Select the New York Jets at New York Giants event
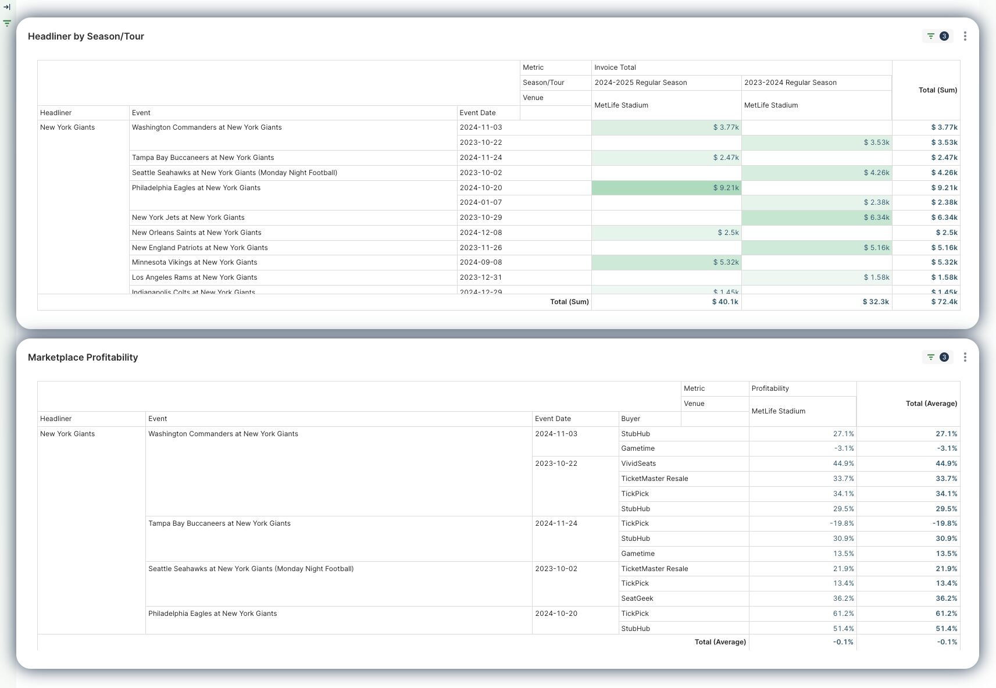This screenshot has height=688, width=996. pyautogui.click(x=188, y=218)
